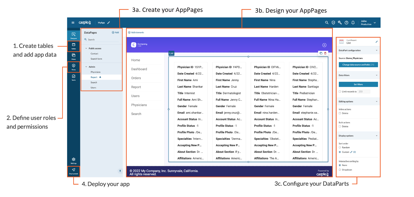Open notifications bell icon
Image resolution: width=414 pixels, height=197 pixels.
[x=353, y=23]
